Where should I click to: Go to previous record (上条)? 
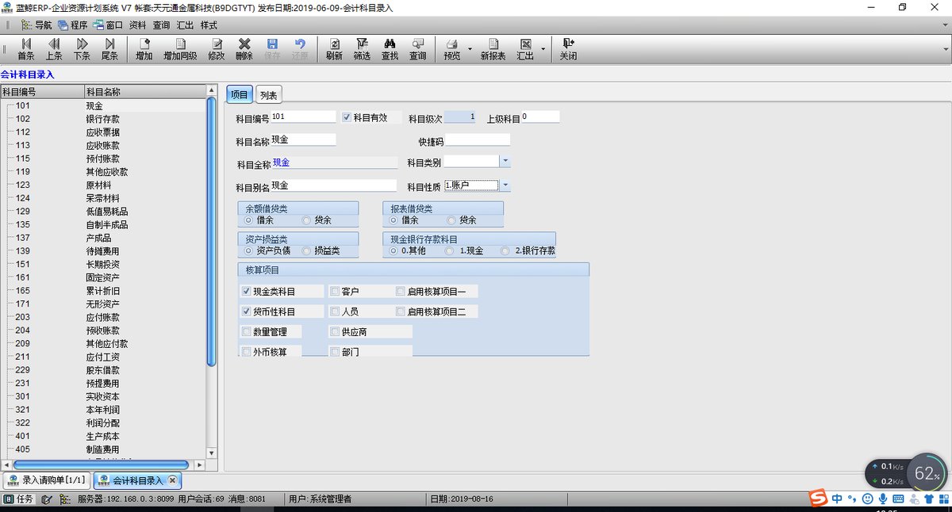coord(54,49)
